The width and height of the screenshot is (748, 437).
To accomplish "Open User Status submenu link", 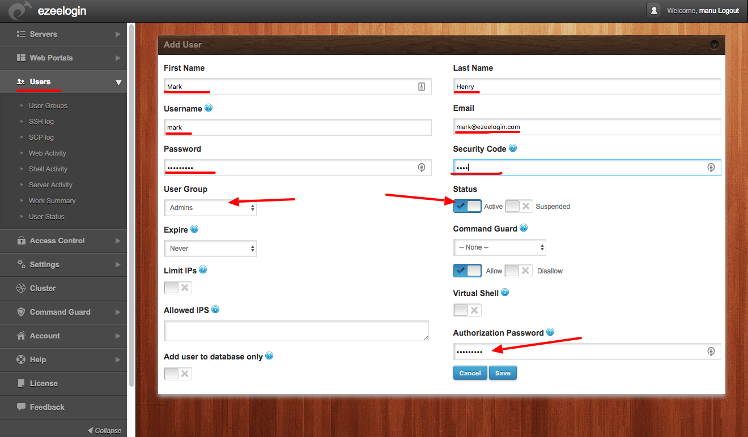I will (x=46, y=217).
